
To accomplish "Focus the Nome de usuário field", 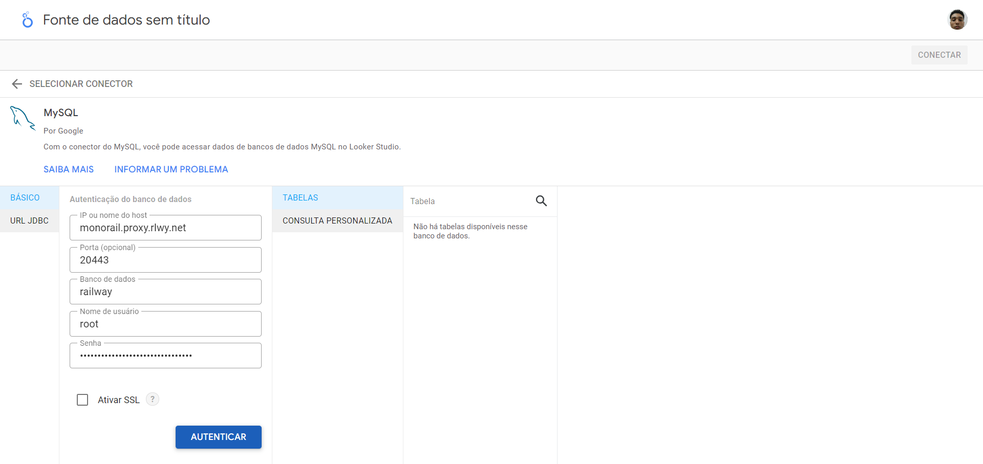I will click(x=165, y=324).
